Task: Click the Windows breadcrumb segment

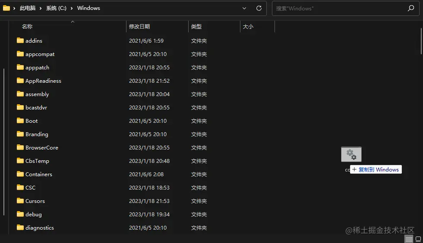Action: [88, 8]
